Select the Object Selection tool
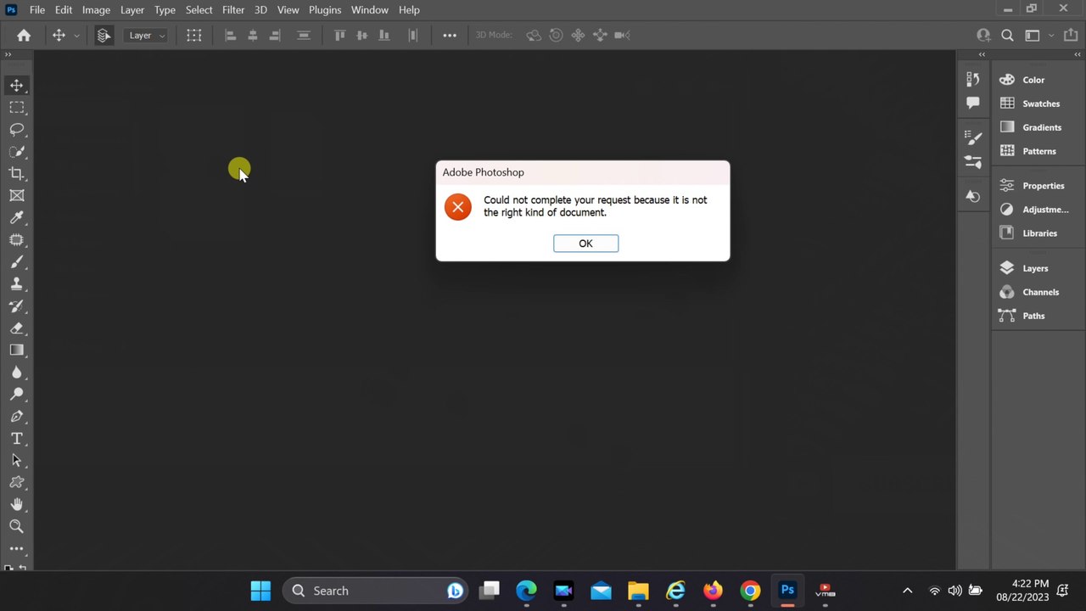This screenshot has height=611, width=1086. (x=16, y=151)
